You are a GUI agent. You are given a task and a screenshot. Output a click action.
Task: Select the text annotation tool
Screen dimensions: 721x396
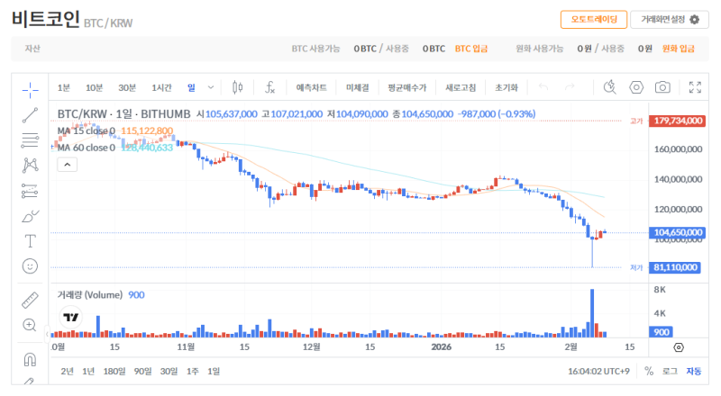click(30, 241)
